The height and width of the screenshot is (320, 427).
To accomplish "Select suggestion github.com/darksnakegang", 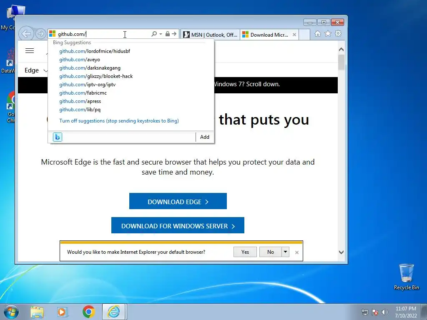I will (90, 68).
